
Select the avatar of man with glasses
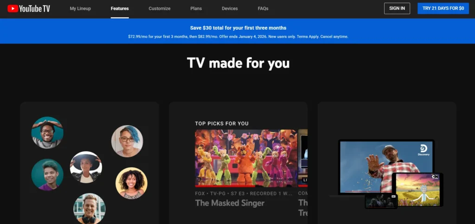click(x=47, y=133)
